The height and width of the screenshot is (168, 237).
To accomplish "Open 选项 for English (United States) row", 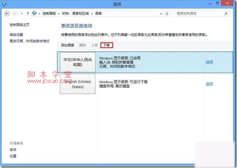I will coord(209,84).
